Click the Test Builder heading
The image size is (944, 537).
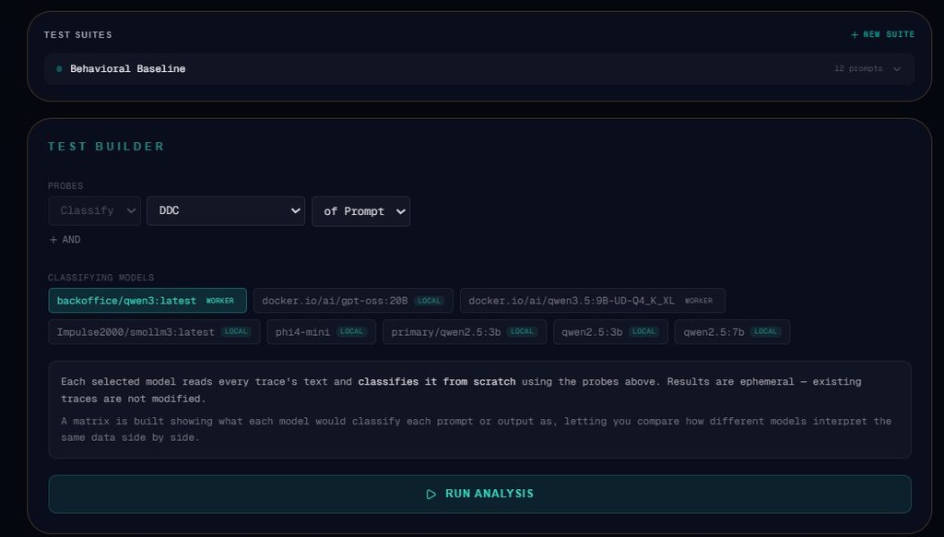106,147
